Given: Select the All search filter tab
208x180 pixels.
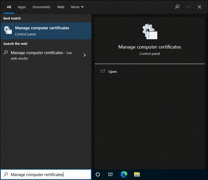Looking at the screenshot, I should pyautogui.click(x=9, y=7).
